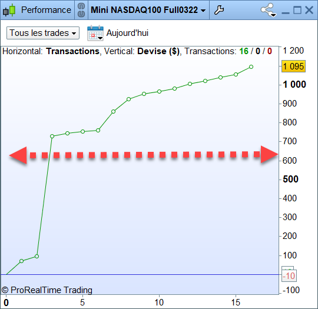
Task: Click the candlestick Performance icon
Action: (9, 10)
